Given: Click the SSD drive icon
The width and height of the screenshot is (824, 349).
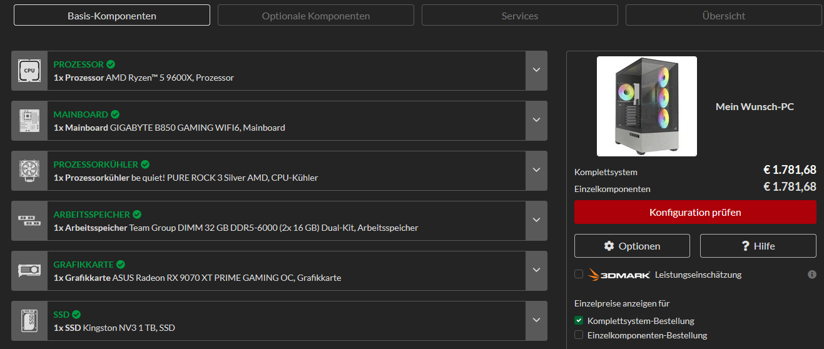Looking at the screenshot, I should click(29, 321).
